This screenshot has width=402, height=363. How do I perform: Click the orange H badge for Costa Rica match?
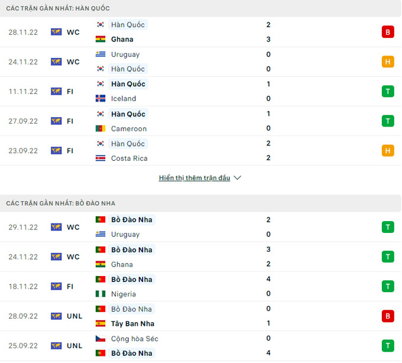click(x=388, y=151)
